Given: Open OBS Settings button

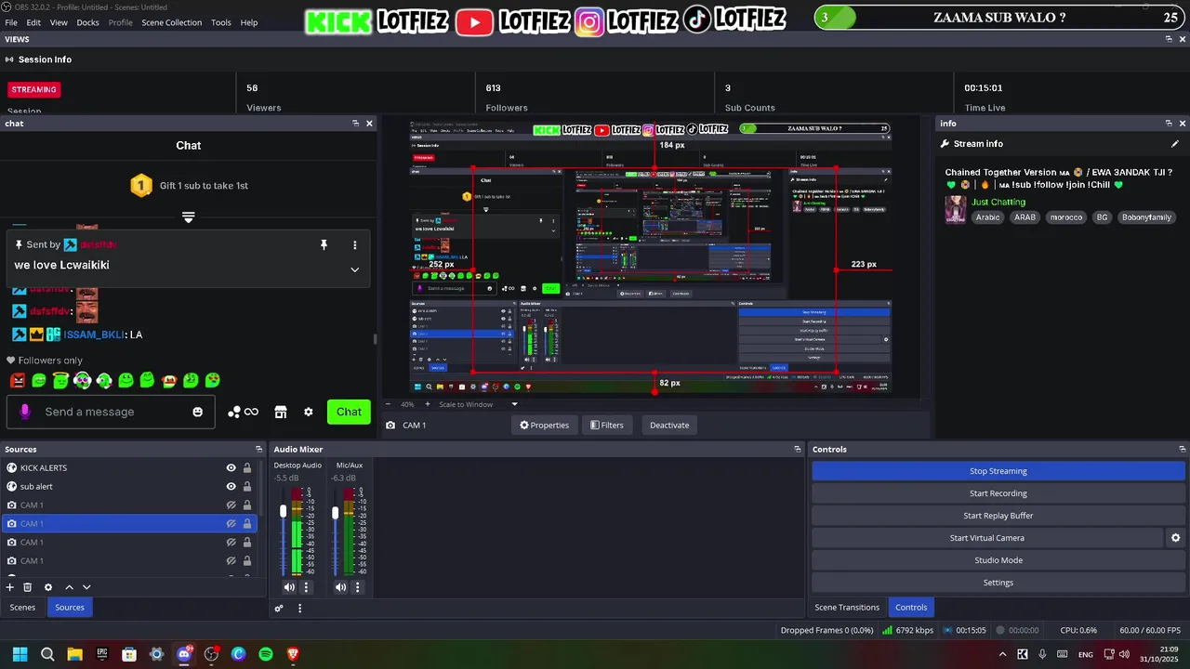Looking at the screenshot, I should [998, 583].
